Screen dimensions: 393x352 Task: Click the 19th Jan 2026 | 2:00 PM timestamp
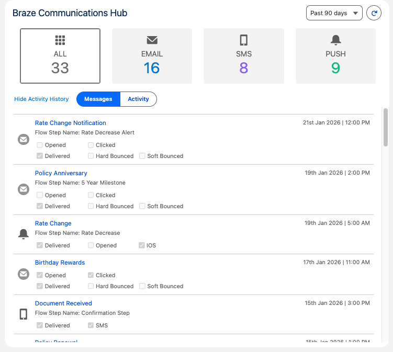click(337, 173)
